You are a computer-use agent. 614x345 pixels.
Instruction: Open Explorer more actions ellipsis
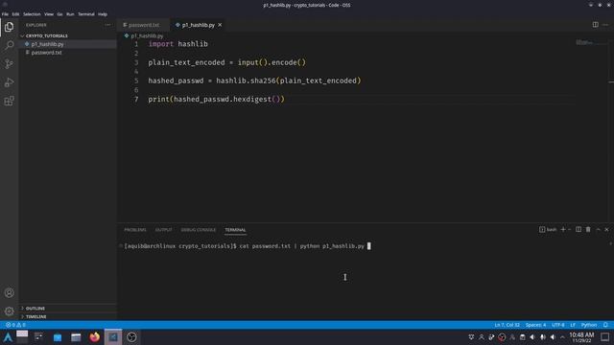click(x=107, y=25)
